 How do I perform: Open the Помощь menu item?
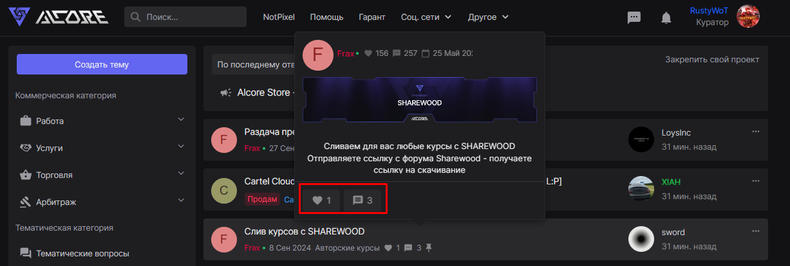[326, 17]
